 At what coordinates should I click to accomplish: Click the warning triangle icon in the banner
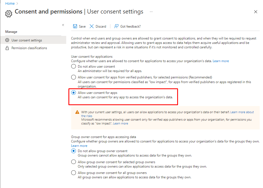77,112
